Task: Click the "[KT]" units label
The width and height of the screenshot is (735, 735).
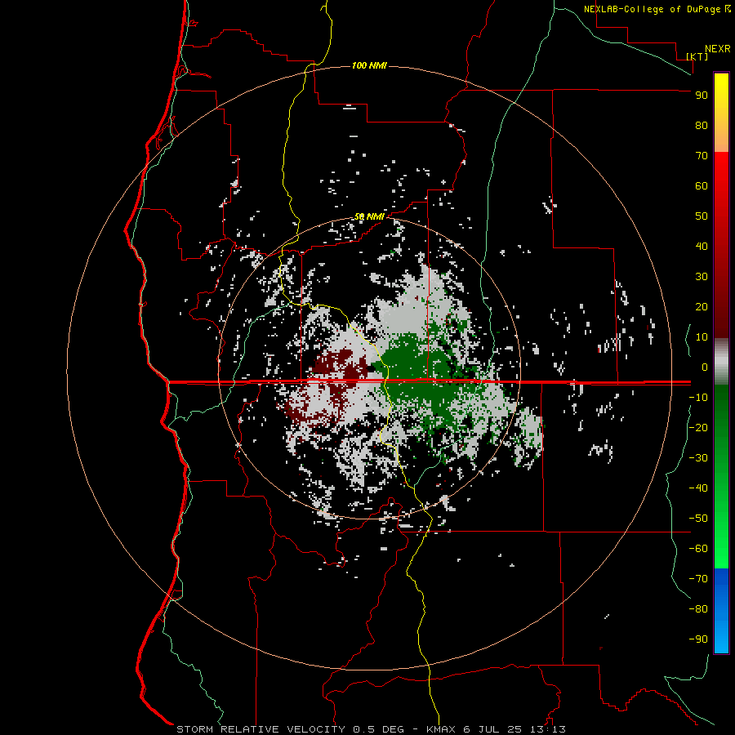Action: (697, 56)
